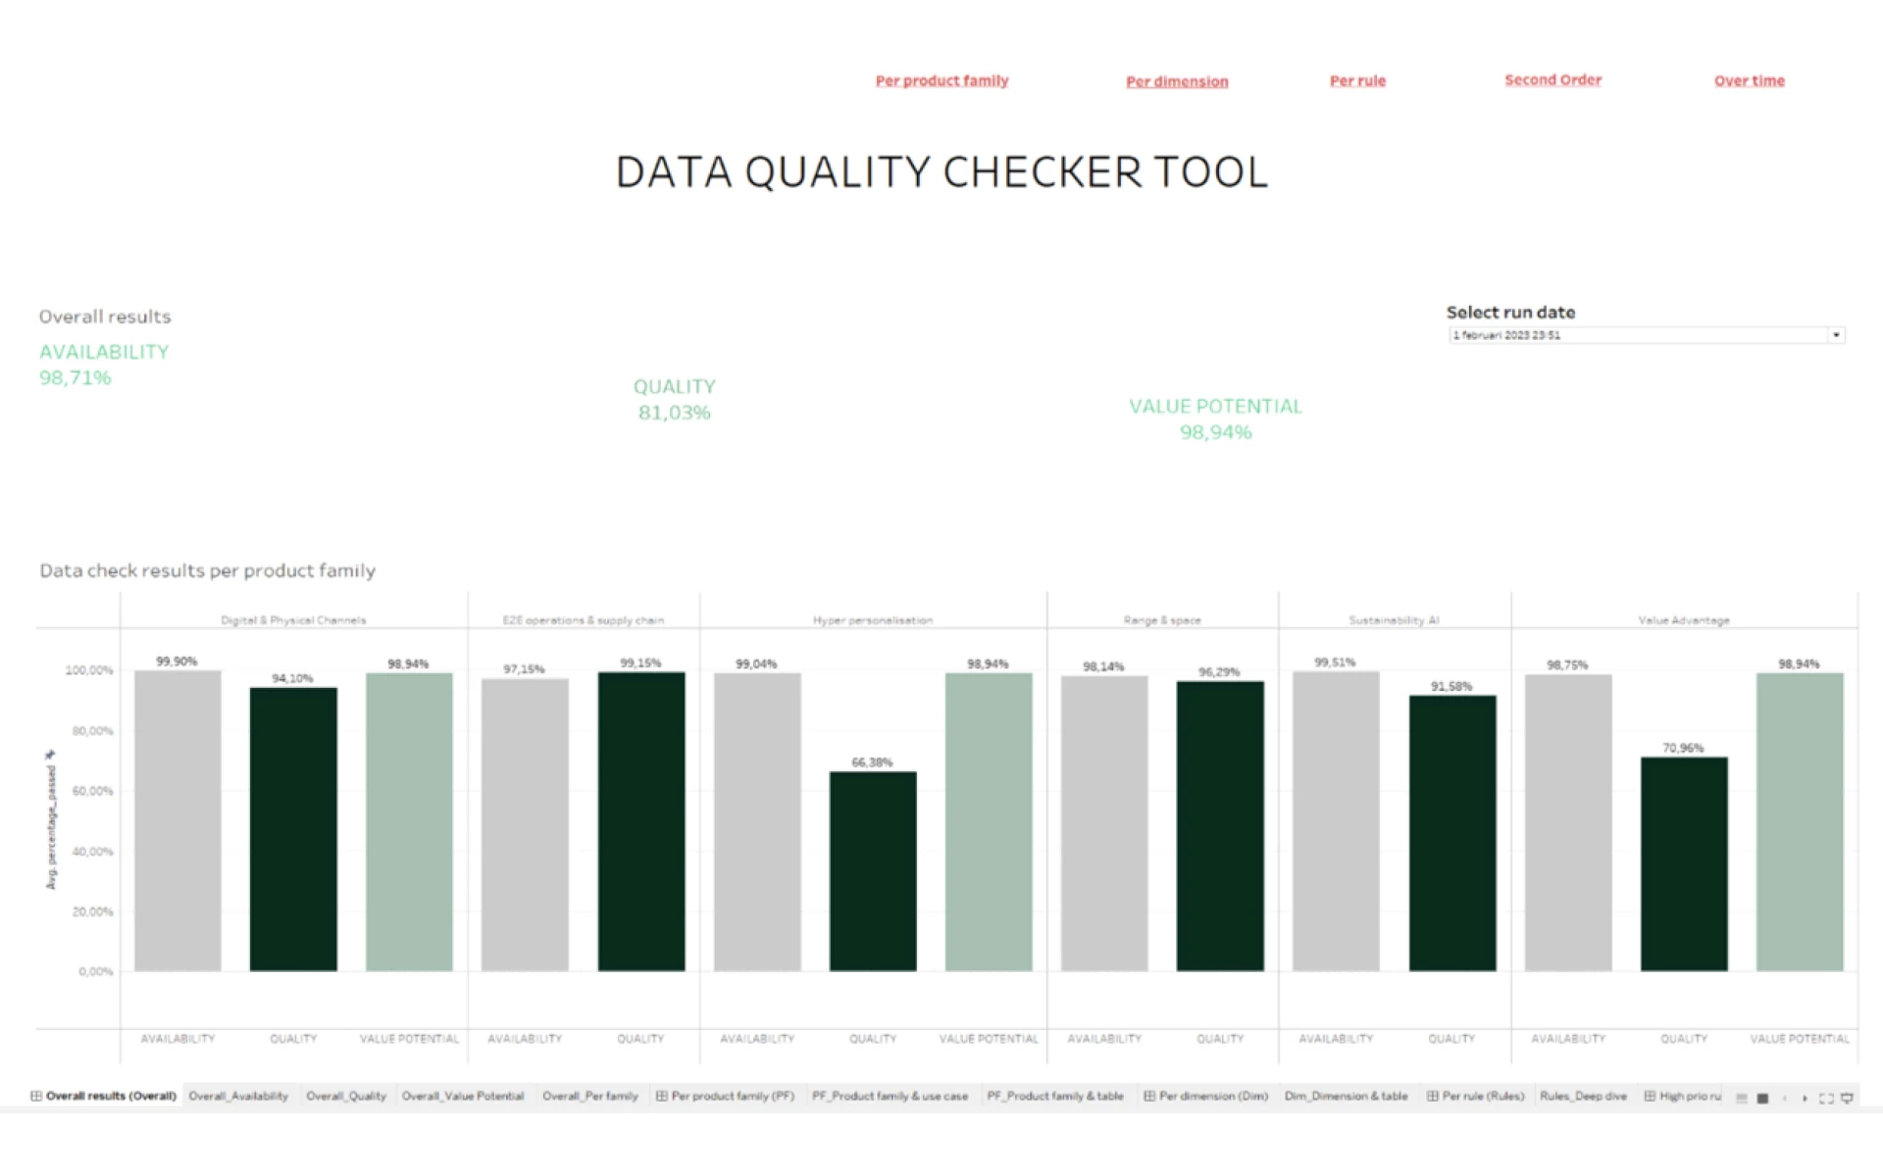Open PF_Product family & use case tab
This screenshot has width=1883, height=1176.
point(890,1096)
